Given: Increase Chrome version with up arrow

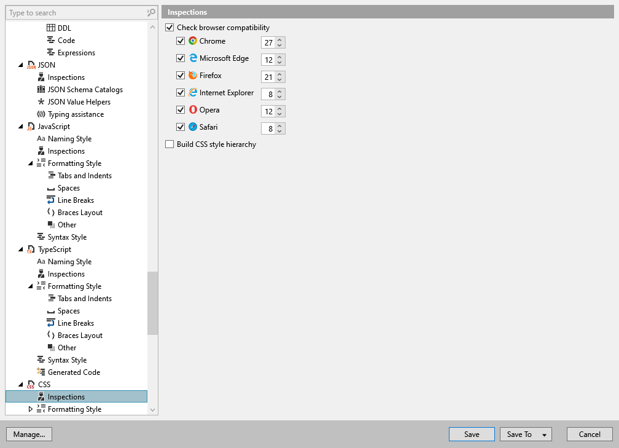Looking at the screenshot, I should (x=279, y=39).
